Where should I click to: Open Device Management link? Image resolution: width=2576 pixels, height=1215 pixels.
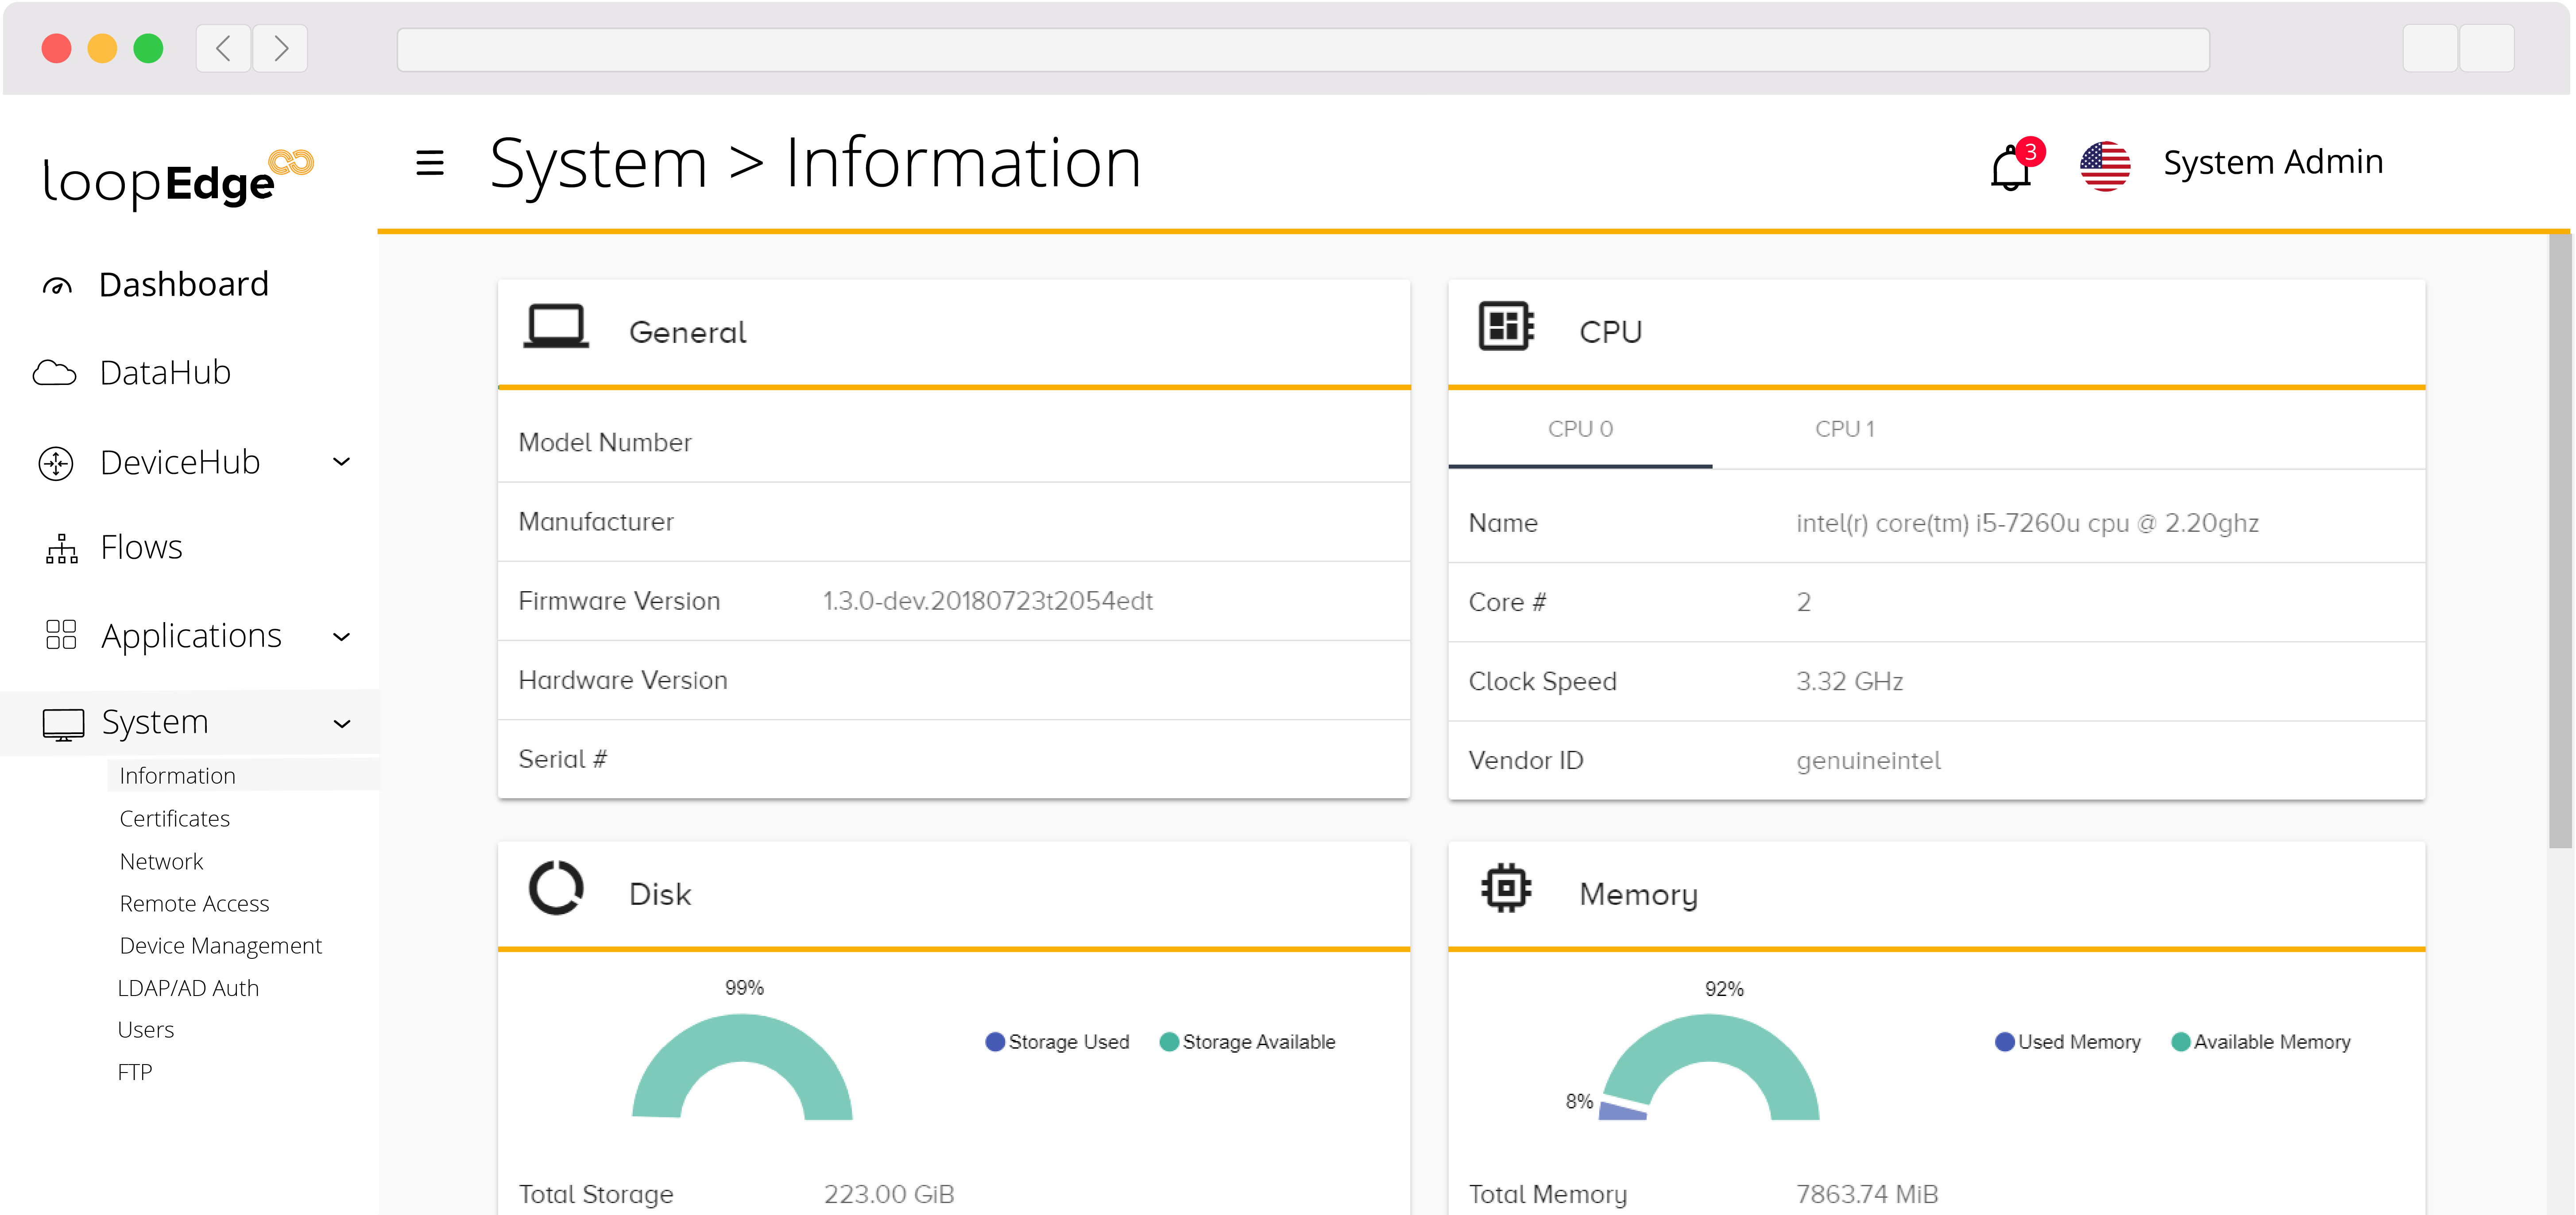click(221, 946)
